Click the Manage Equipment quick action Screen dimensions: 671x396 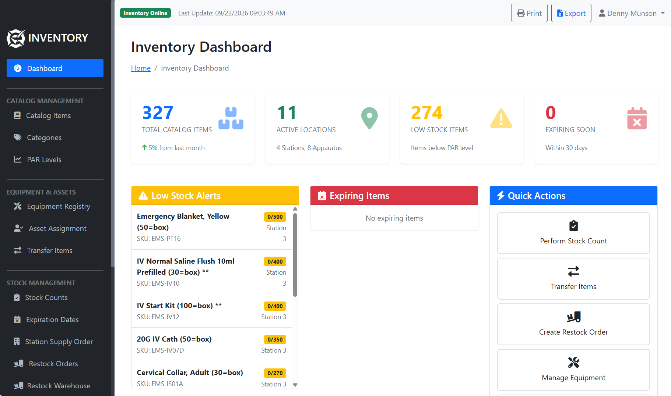pos(573,370)
